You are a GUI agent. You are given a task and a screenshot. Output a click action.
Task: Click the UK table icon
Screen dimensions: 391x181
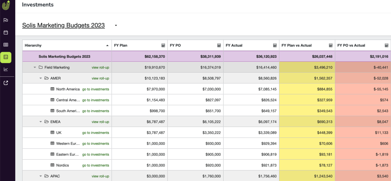click(52, 133)
